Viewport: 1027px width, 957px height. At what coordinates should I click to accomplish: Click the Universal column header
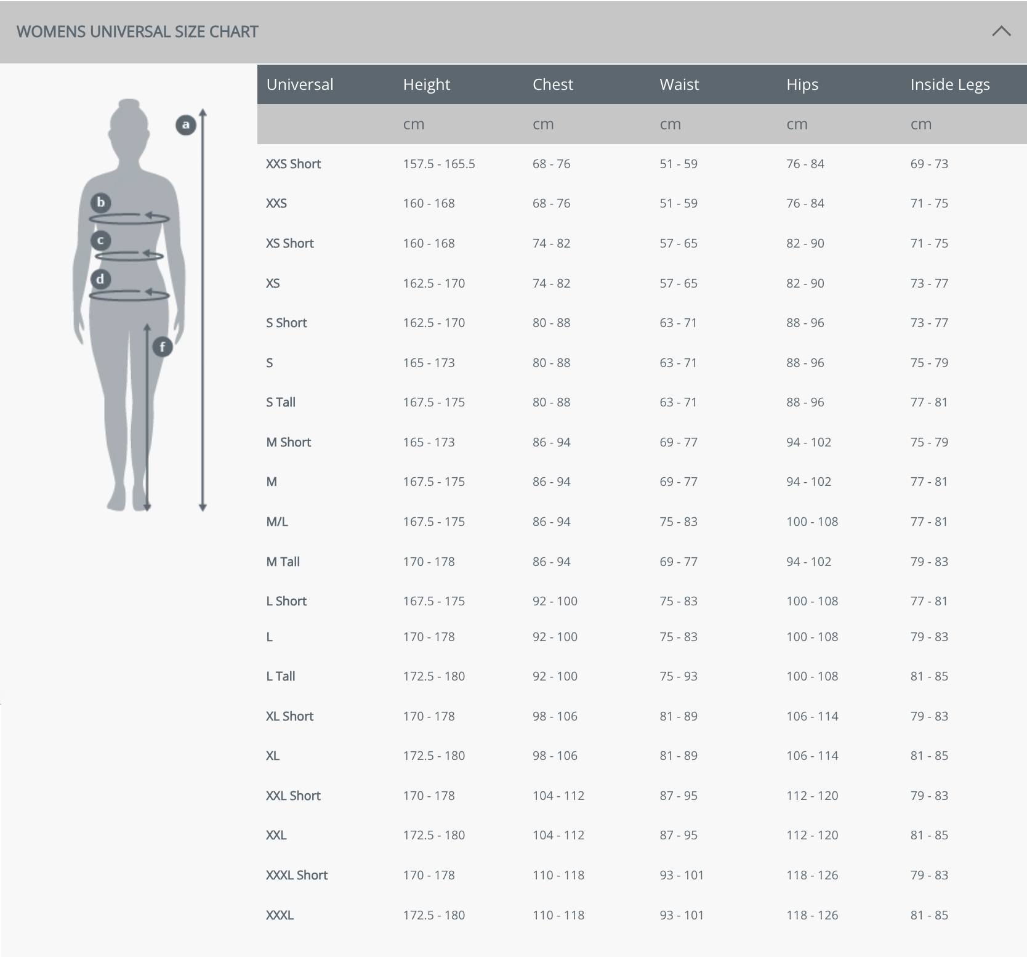click(x=300, y=84)
